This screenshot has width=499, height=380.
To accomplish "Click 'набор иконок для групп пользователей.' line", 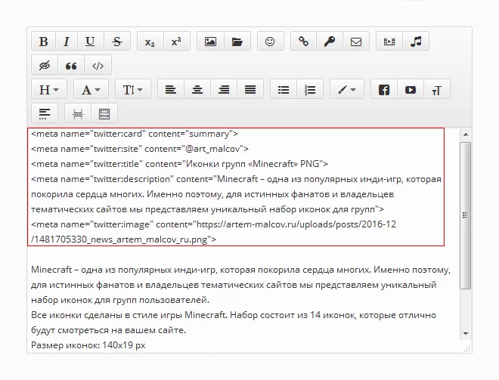I will (120, 300).
